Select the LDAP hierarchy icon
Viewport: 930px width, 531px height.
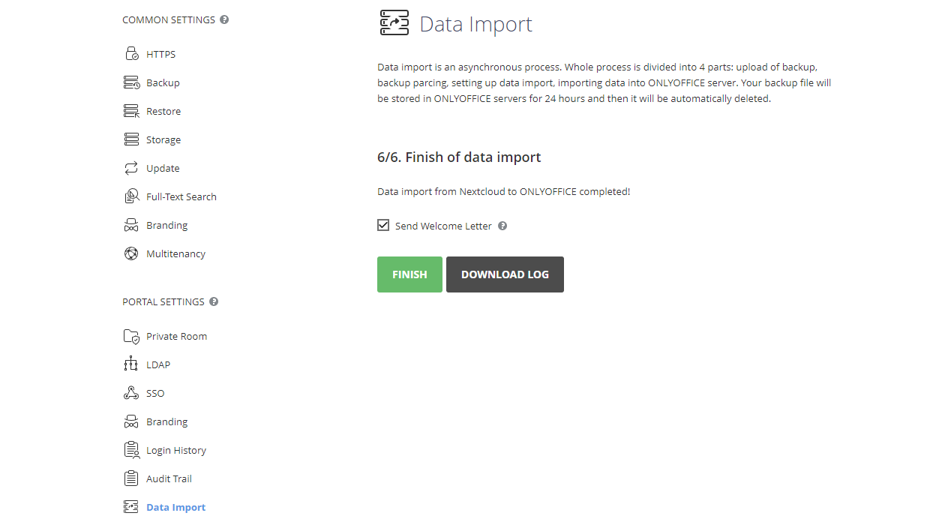[131, 364]
